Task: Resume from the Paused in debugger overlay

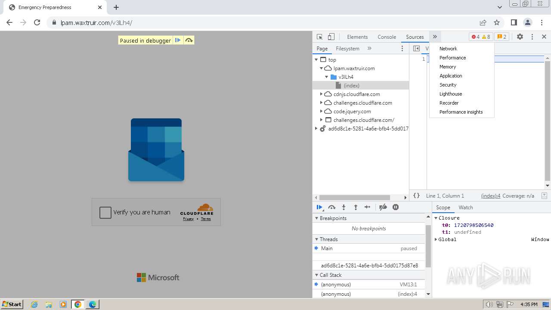Action: pos(178,40)
